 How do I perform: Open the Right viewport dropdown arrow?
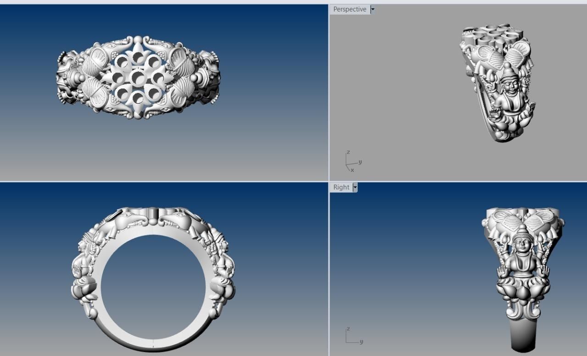click(355, 187)
